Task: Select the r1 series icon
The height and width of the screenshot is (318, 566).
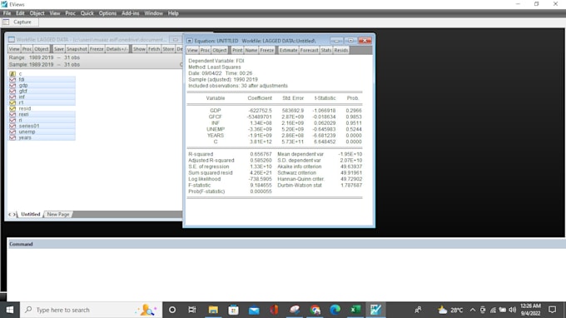Action: point(12,102)
